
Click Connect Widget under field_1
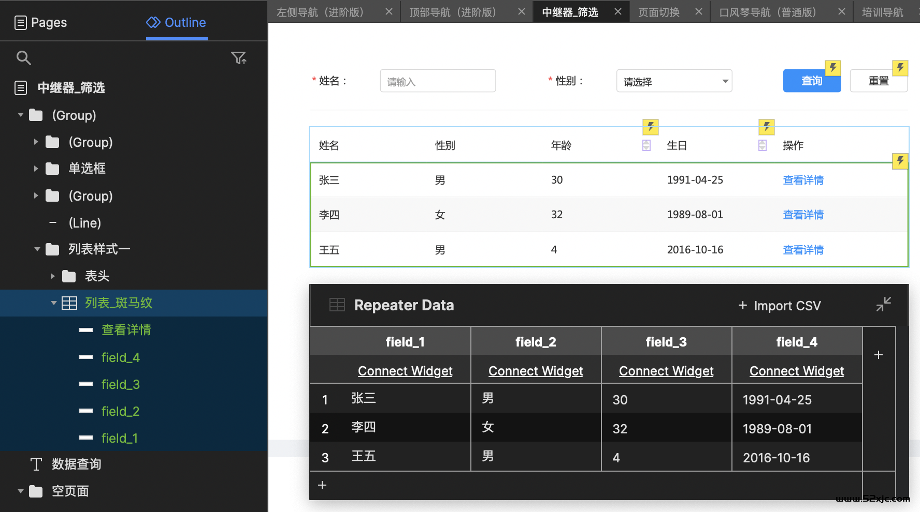tap(405, 371)
